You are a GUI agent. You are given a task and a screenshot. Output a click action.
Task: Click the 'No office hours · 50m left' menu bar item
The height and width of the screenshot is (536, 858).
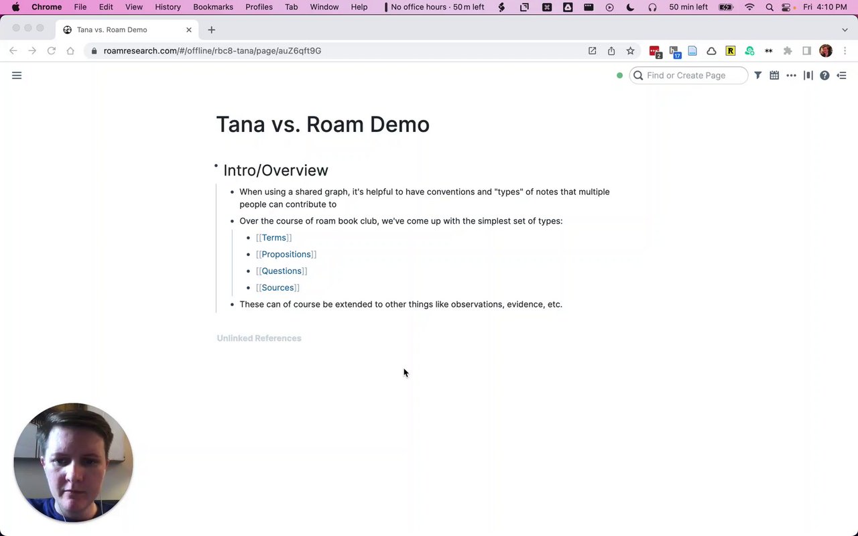434,7
